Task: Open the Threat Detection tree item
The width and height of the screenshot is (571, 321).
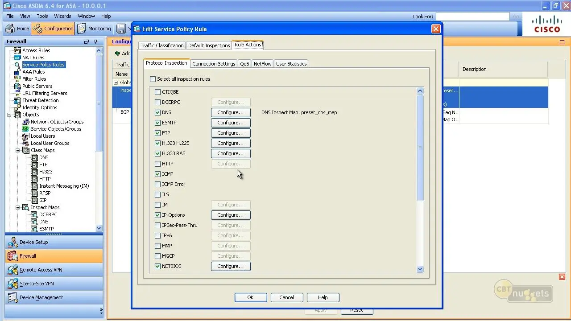Action: coord(41,100)
